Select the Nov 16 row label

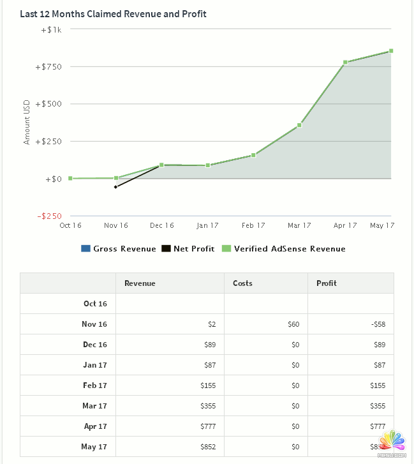[x=94, y=324]
